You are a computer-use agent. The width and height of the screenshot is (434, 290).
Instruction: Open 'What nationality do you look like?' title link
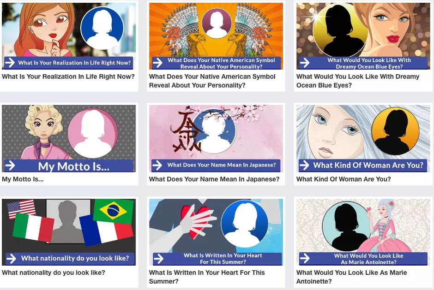tap(54, 272)
